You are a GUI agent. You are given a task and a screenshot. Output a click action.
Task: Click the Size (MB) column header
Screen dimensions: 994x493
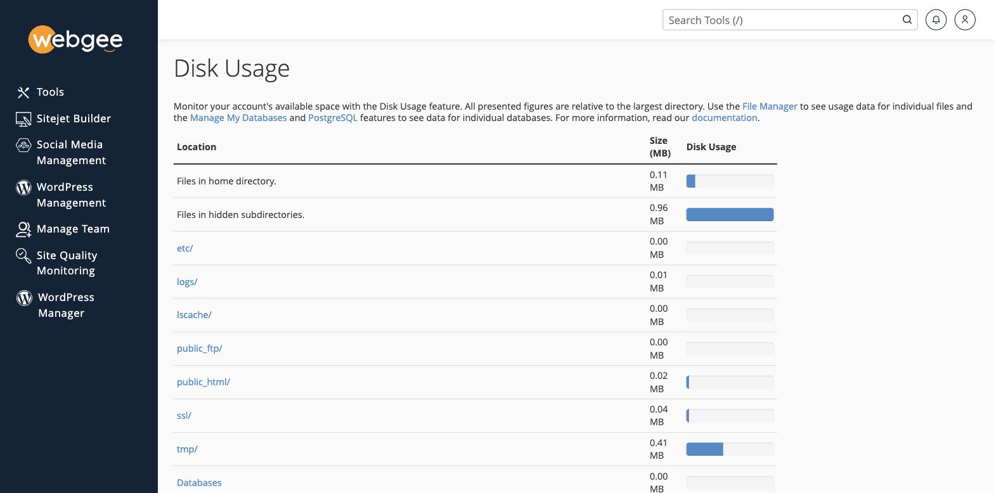point(660,147)
